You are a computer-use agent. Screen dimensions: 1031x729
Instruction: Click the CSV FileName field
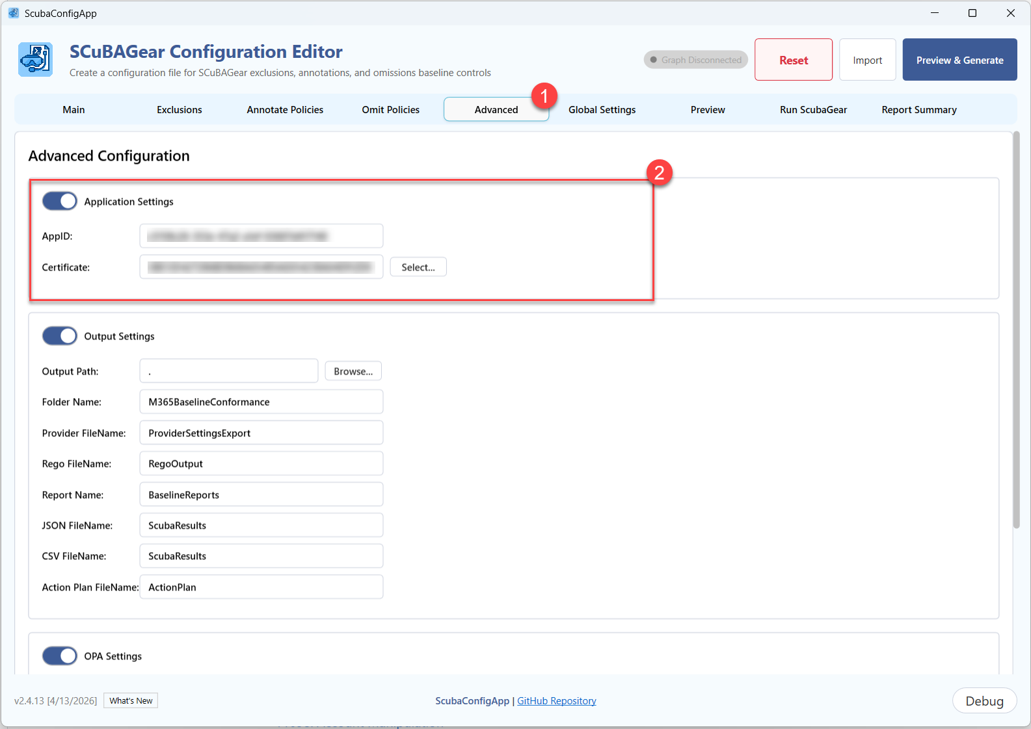point(261,556)
